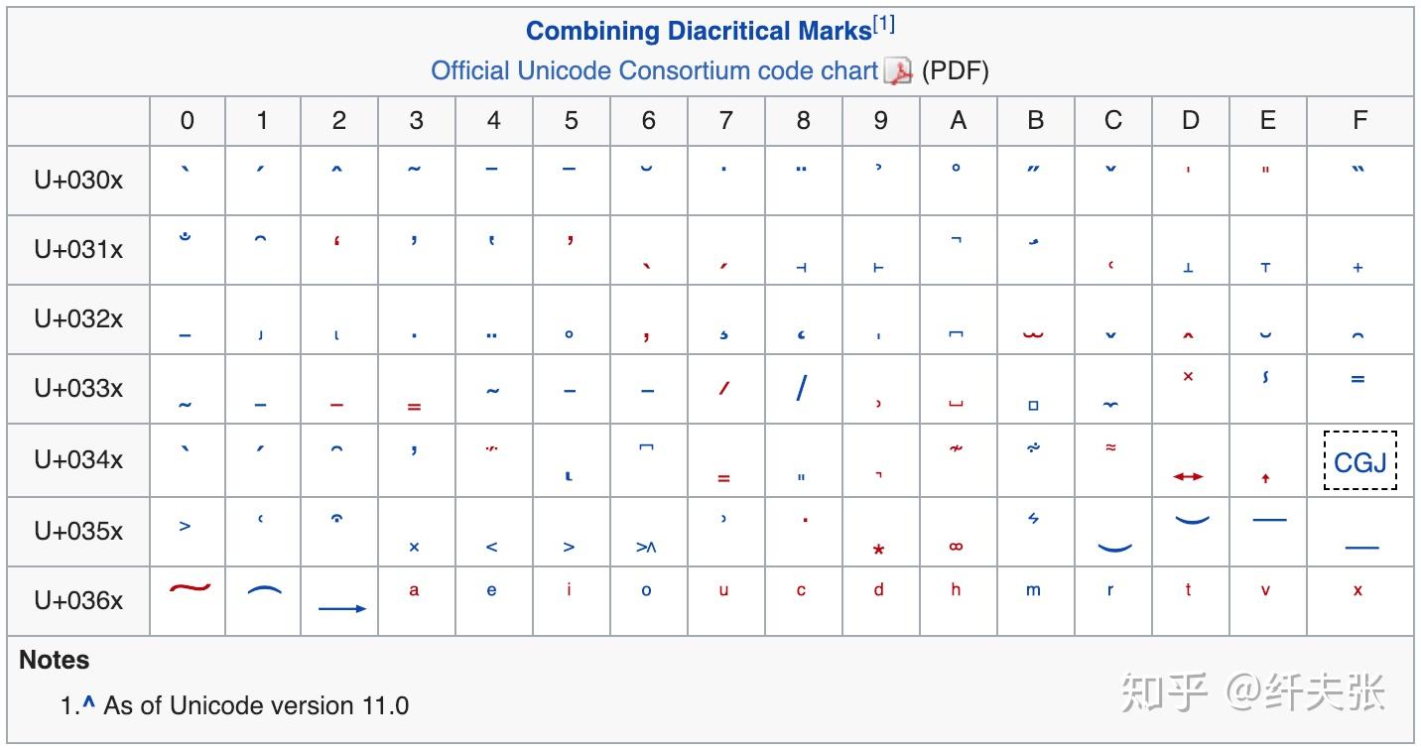
Task: Click the large blue slash in row U+033x
Action: pos(801,388)
